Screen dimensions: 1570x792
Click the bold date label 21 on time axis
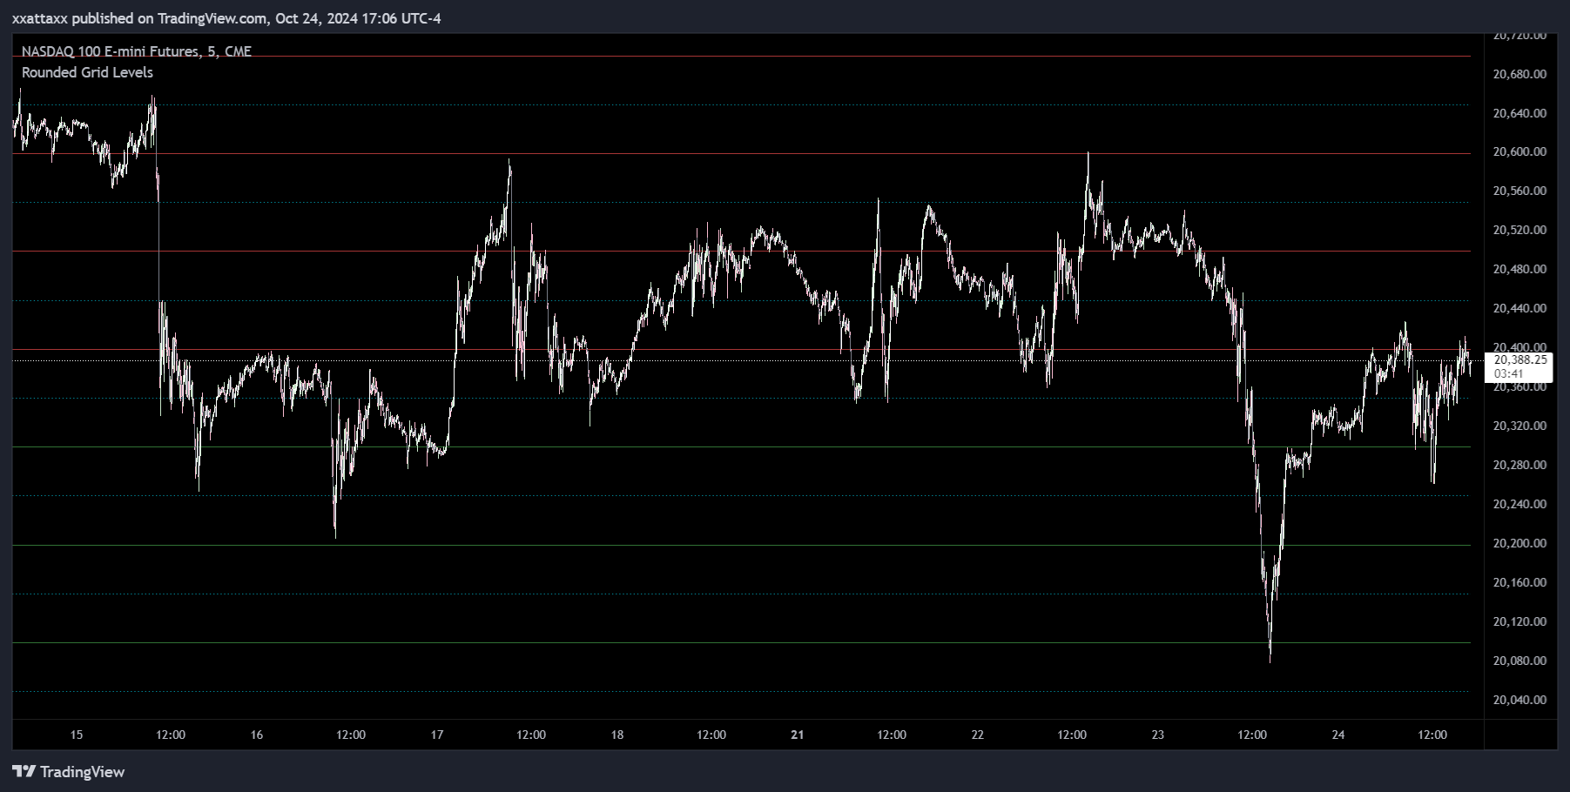(798, 735)
